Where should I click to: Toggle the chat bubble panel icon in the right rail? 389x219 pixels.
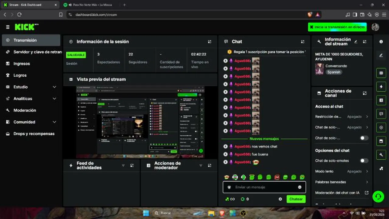click(381, 114)
